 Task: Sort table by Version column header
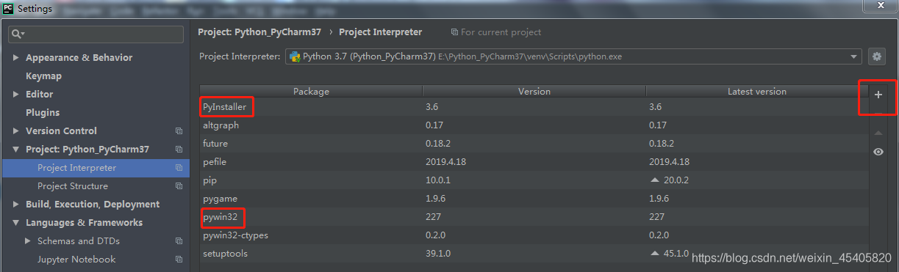tap(534, 92)
